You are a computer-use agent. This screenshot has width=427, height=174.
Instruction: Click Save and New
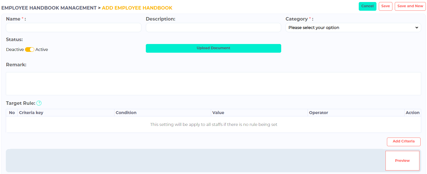pos(410,6)
